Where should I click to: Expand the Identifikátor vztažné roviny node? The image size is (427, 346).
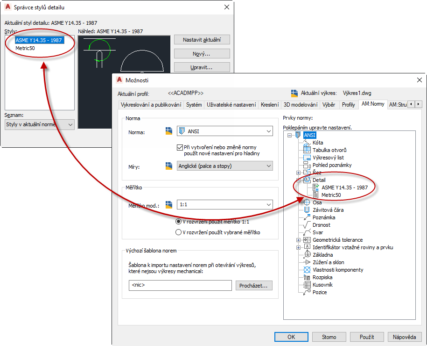pyautogui.click(x=299, y=247)
